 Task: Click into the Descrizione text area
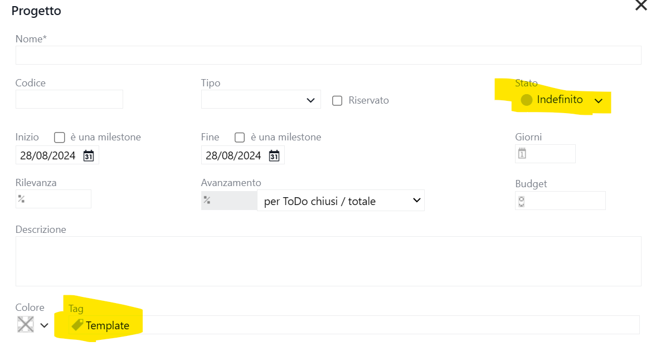point(328,261)
